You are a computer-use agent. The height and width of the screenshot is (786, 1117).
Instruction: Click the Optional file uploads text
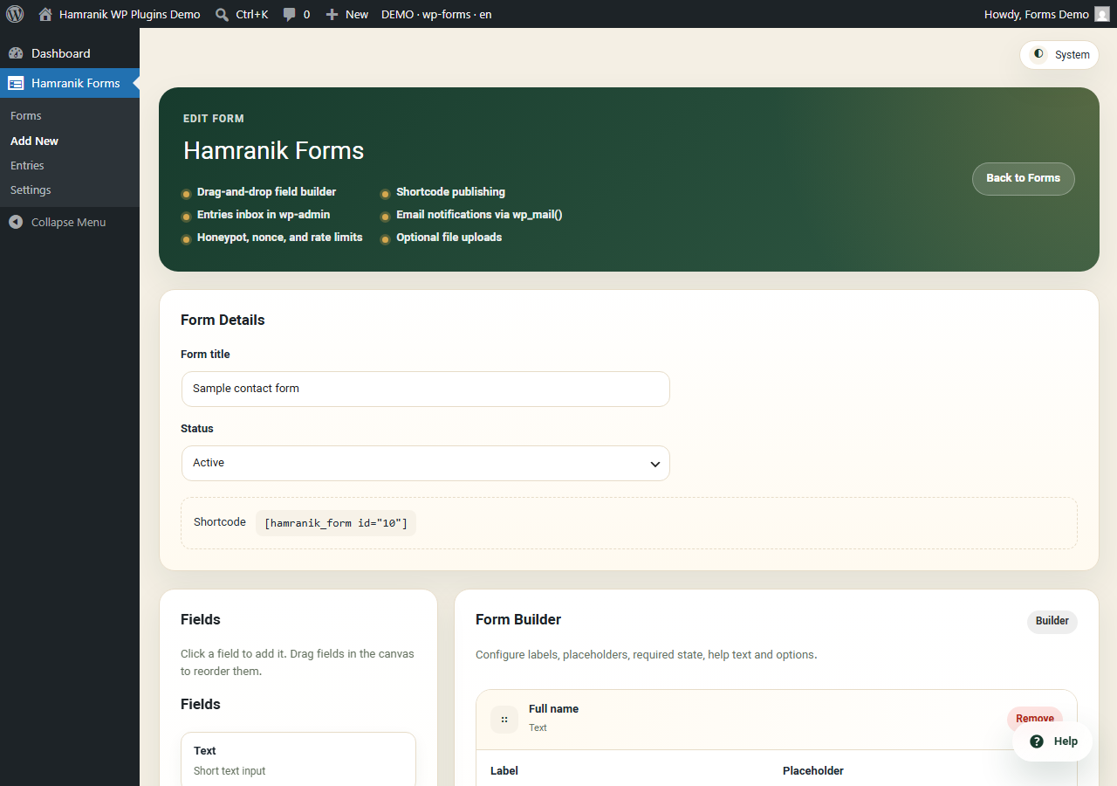coord(449,238)
